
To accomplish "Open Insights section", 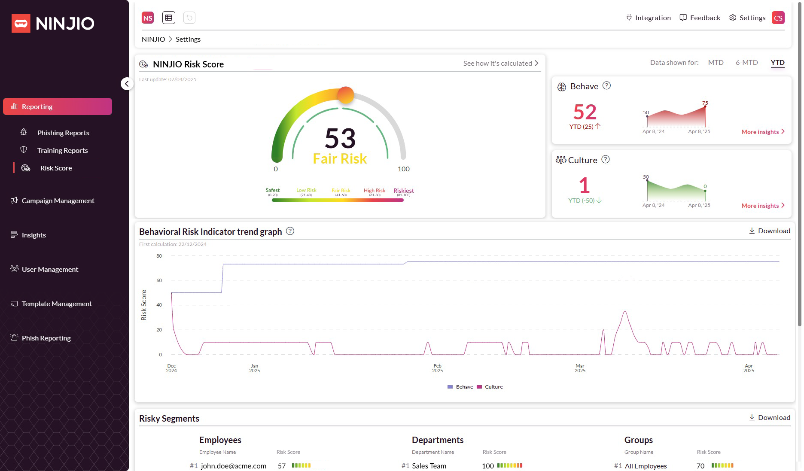I will tap(34, 235).
